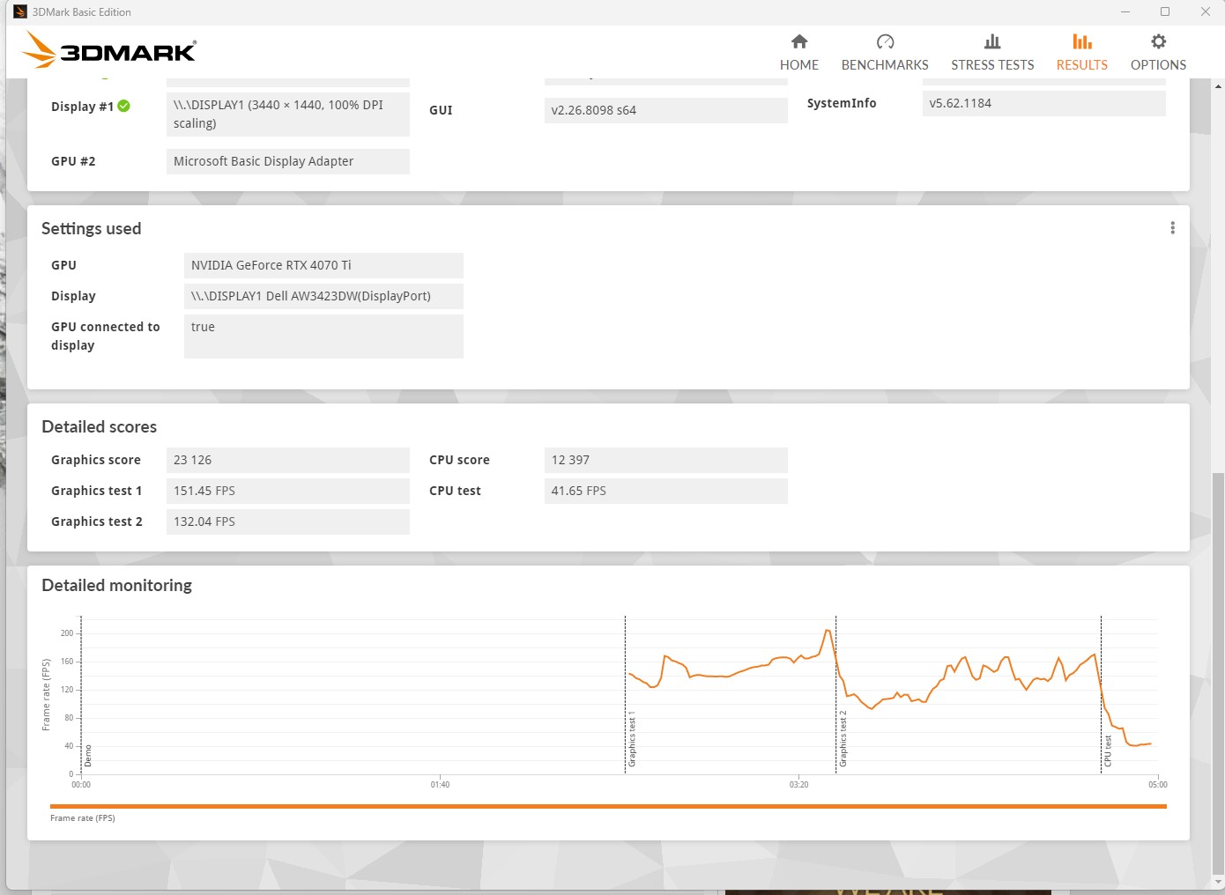This screenshot has width=1225, height=895.
Task: Click the CPU score label
Action: [x=459, y=460]
